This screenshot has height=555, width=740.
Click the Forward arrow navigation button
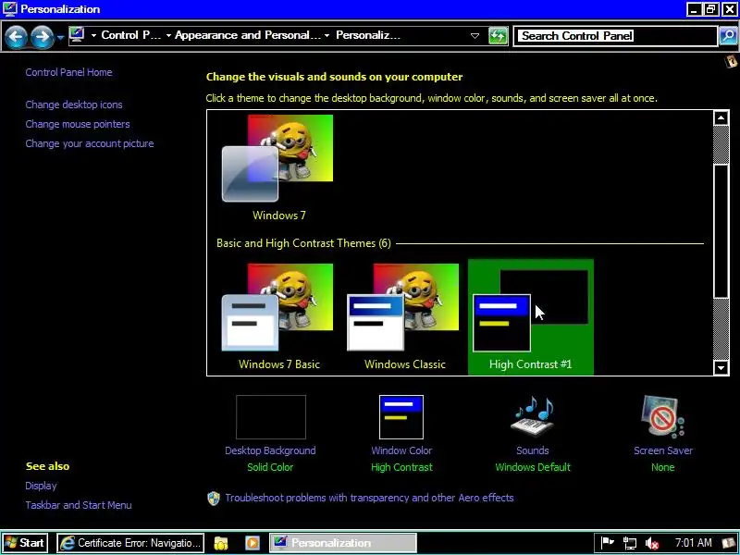tap(42, 36)
